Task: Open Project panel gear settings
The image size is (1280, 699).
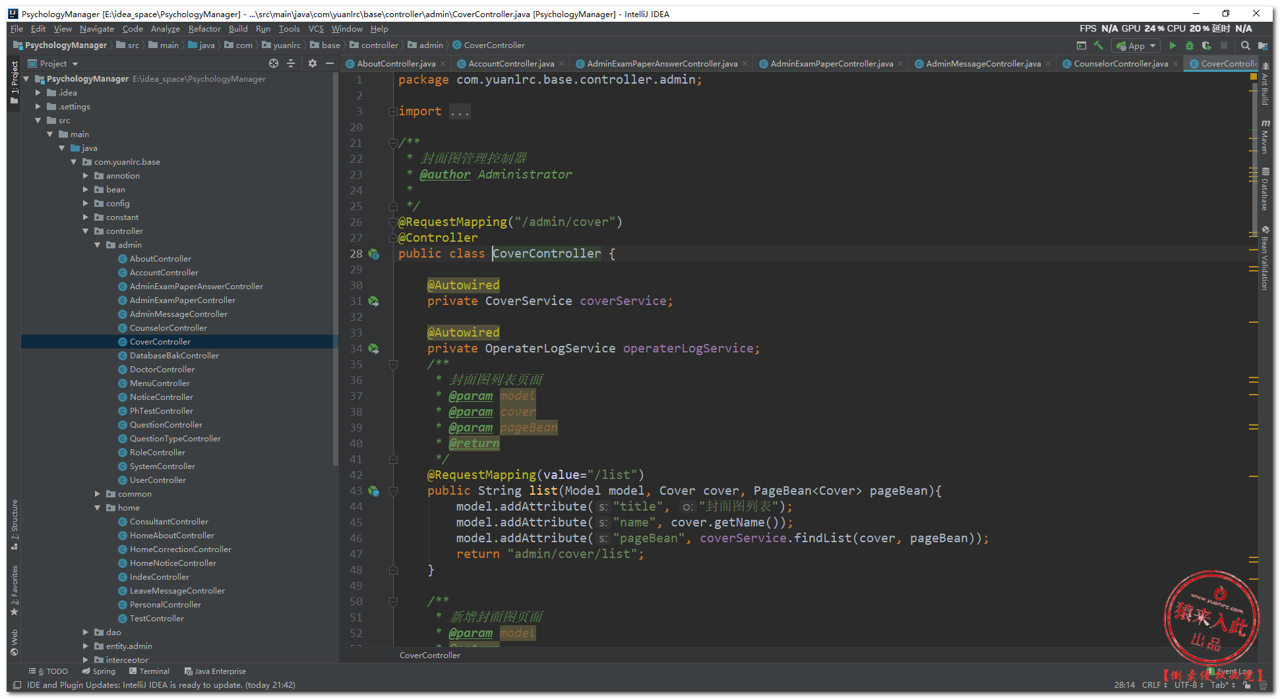Action: click(x=312, y=63)
